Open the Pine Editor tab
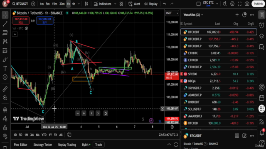The height and width of the screenshot is (149, 266). tap(20, 144)
